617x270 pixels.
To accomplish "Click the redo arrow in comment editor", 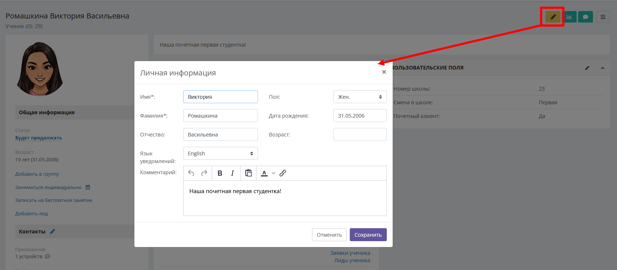I will (x=204, y=173).
